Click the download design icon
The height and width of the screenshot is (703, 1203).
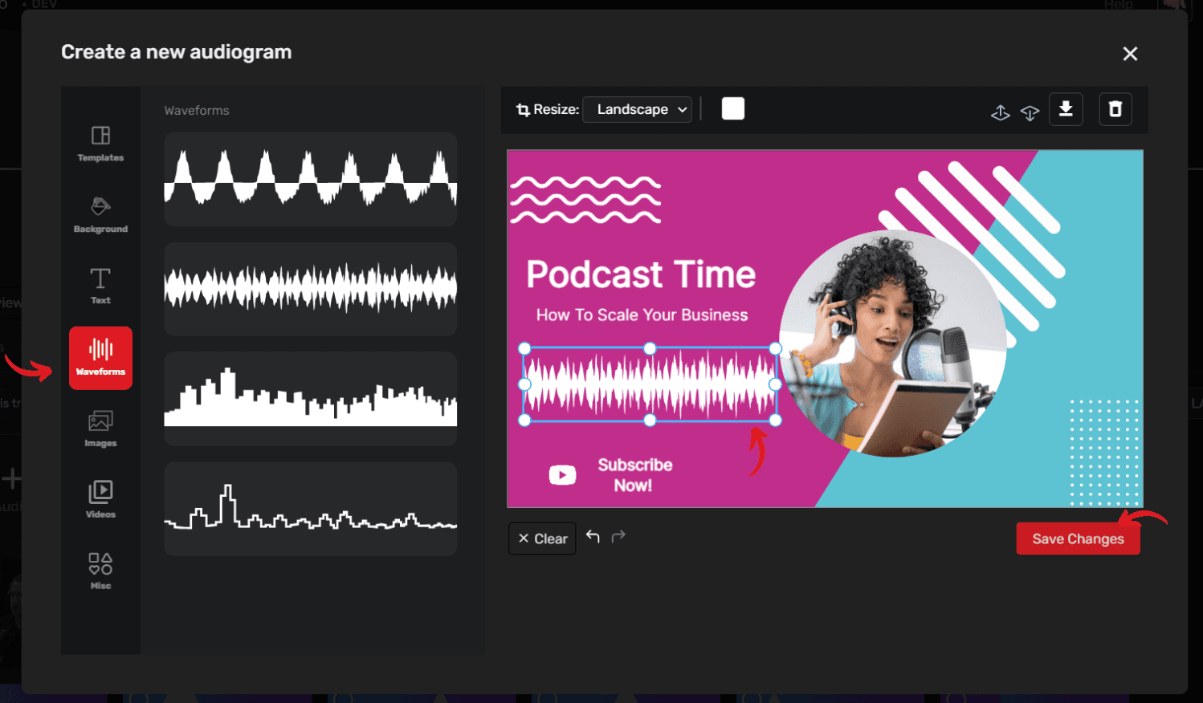(x=1066, y=108)
